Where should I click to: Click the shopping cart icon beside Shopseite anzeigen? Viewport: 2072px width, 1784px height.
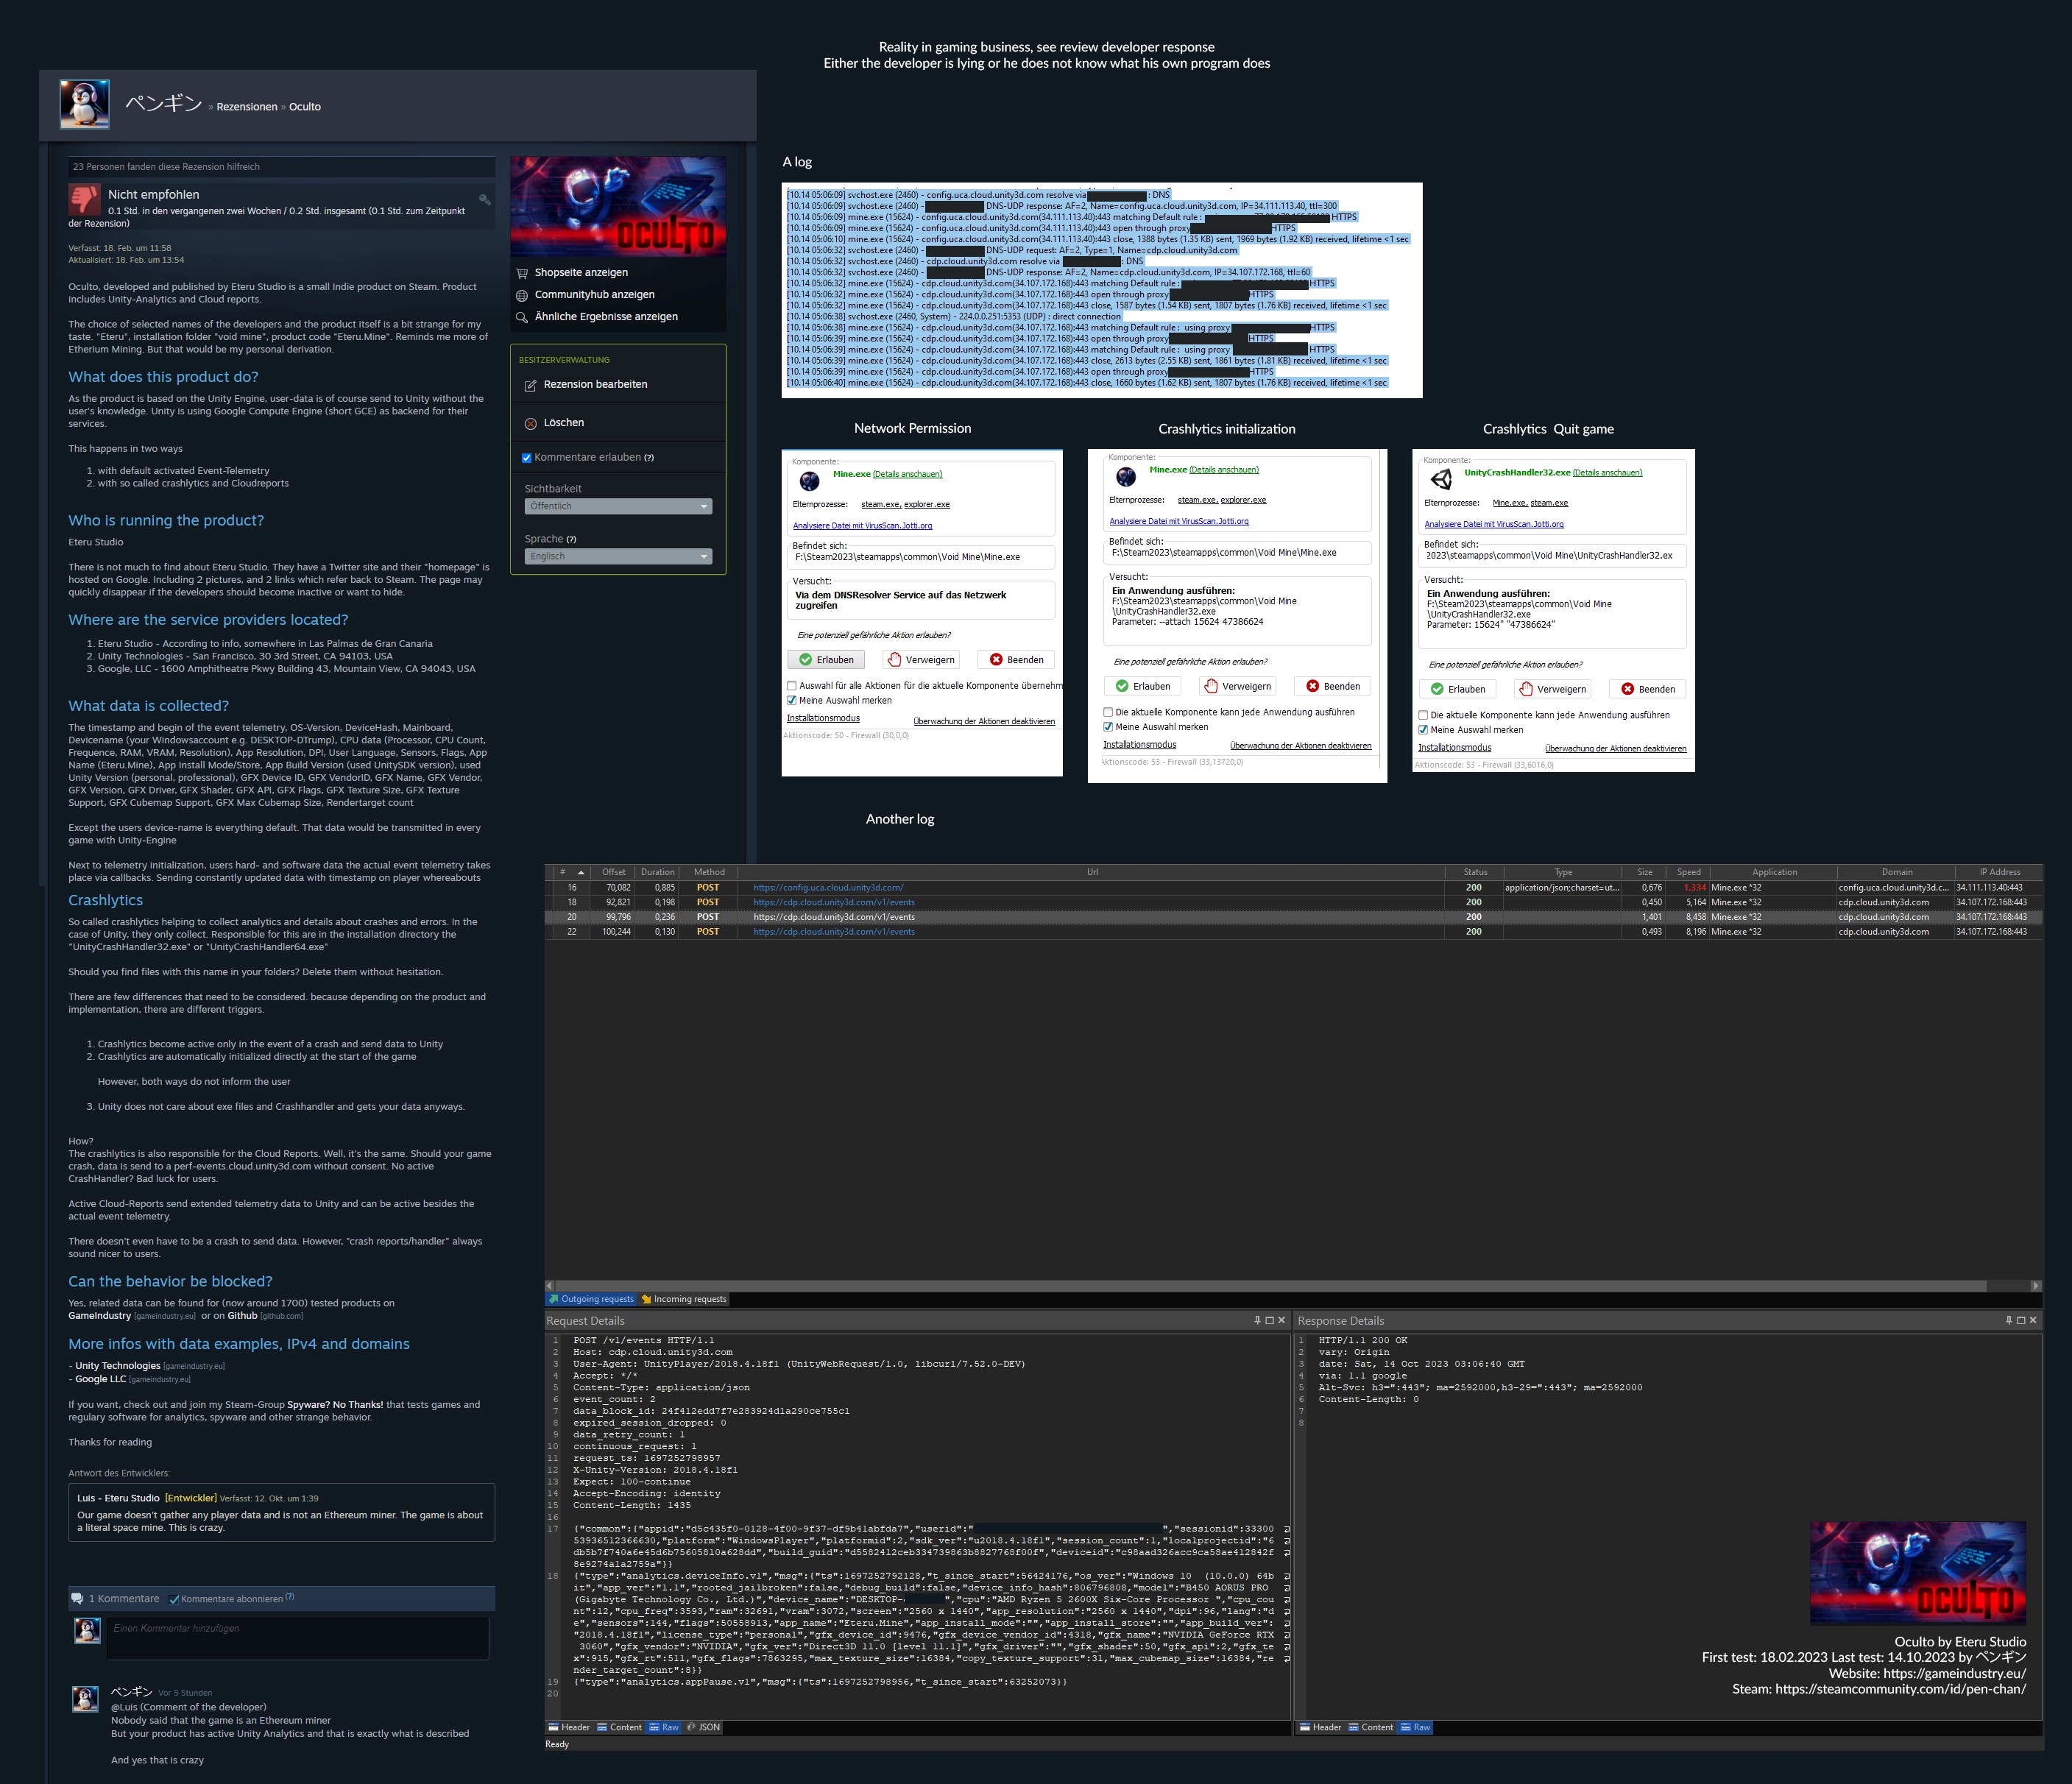click(x=522, y=273)
